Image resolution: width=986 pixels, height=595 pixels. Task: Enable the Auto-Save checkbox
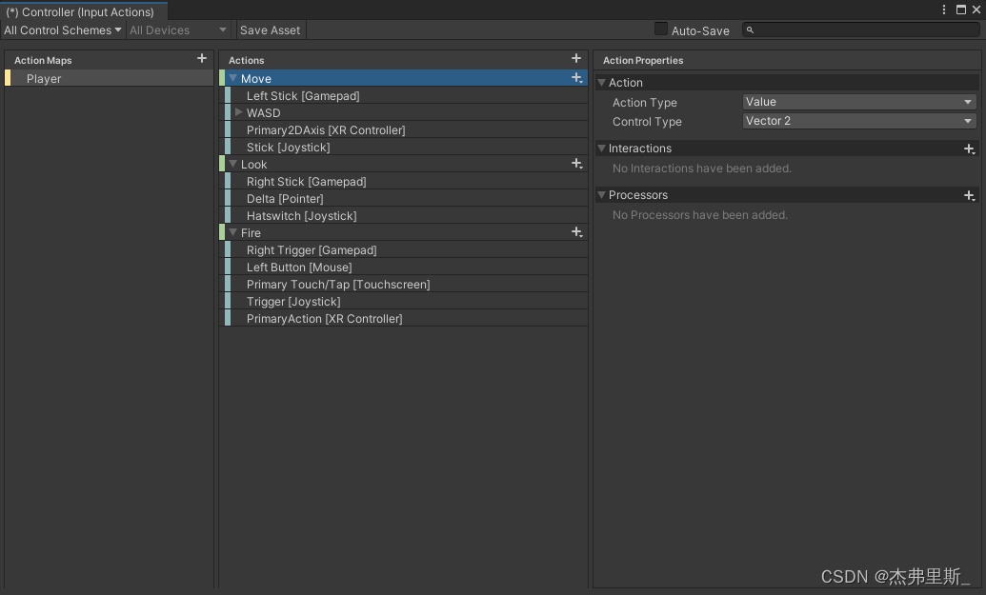click(661, 30)
